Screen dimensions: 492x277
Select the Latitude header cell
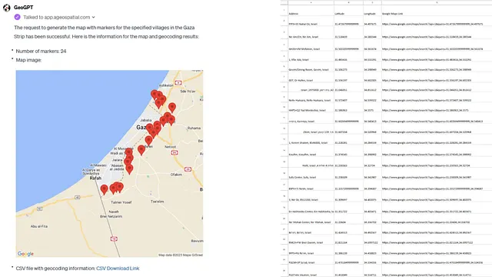pyautogui.click(x=348, y=14)
